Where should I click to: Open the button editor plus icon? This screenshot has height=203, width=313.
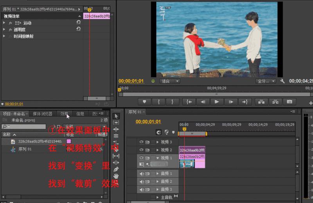point(311,103)
